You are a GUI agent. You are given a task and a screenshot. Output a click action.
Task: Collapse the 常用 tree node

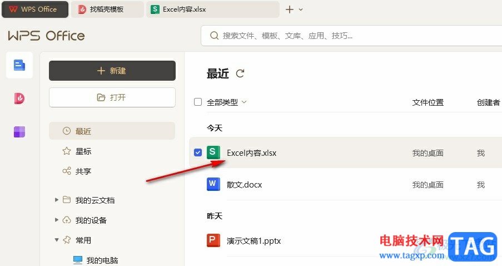coord(56,240)
